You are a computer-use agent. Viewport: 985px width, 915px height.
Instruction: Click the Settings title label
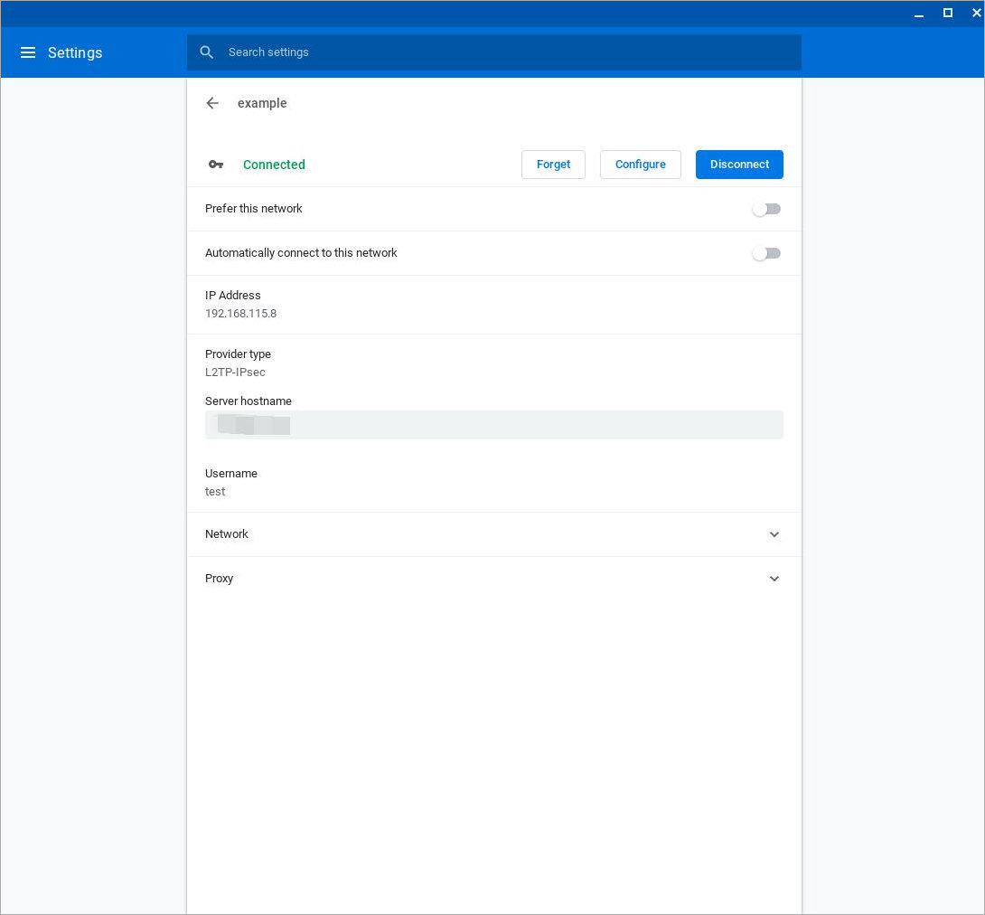coord(75,52)
